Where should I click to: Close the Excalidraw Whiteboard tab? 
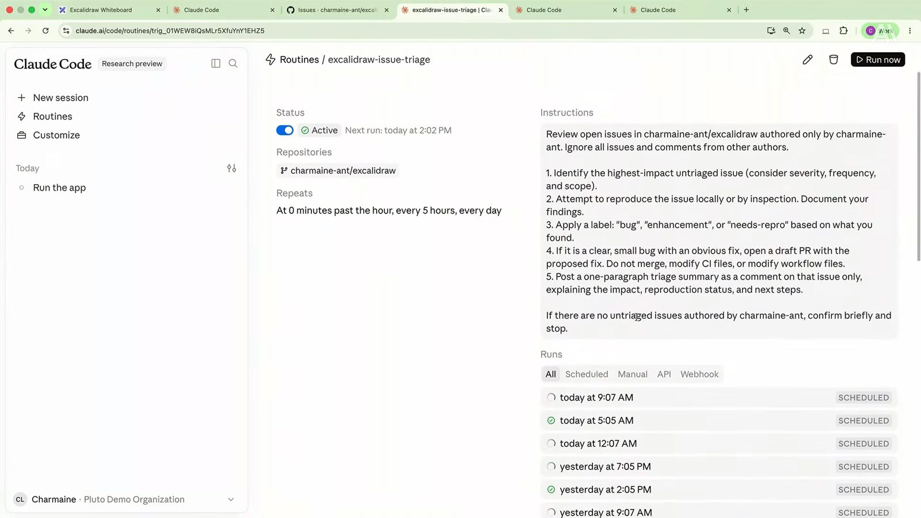158,10
